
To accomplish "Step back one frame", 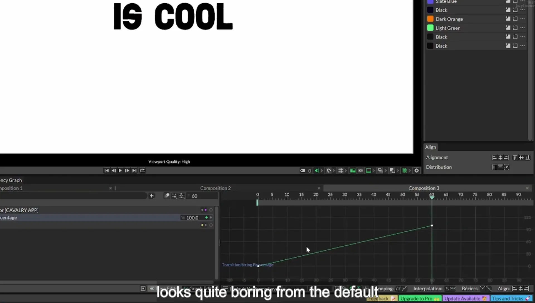I will click(x=113, y=170).
